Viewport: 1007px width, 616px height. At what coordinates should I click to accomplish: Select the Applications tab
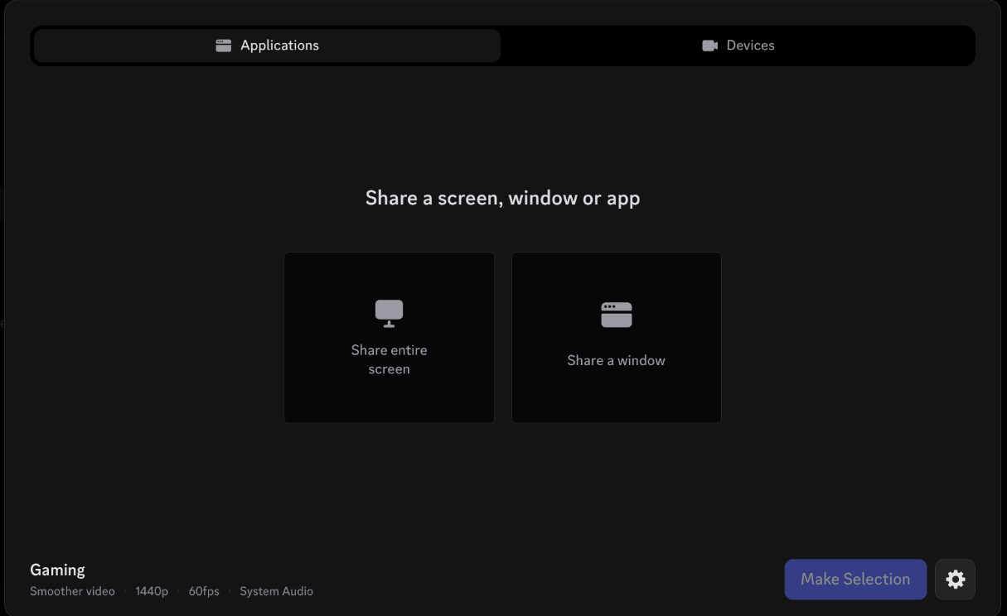pyautogui.click(x=266, y=45)
